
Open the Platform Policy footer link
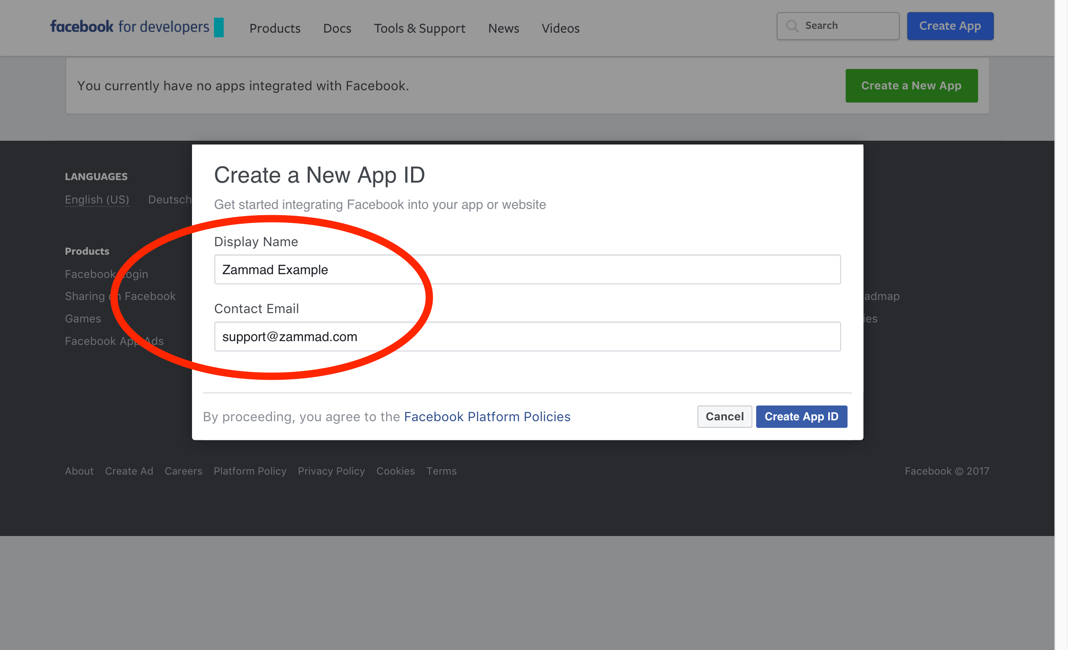tap(250, 471)
